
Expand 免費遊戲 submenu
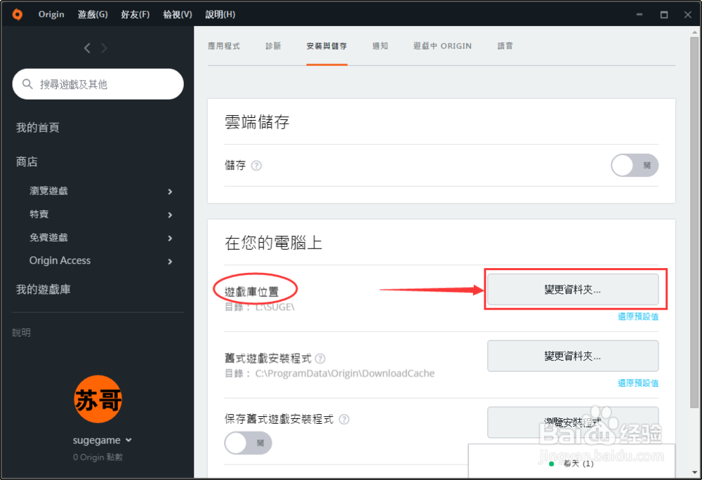click(170, 238)
